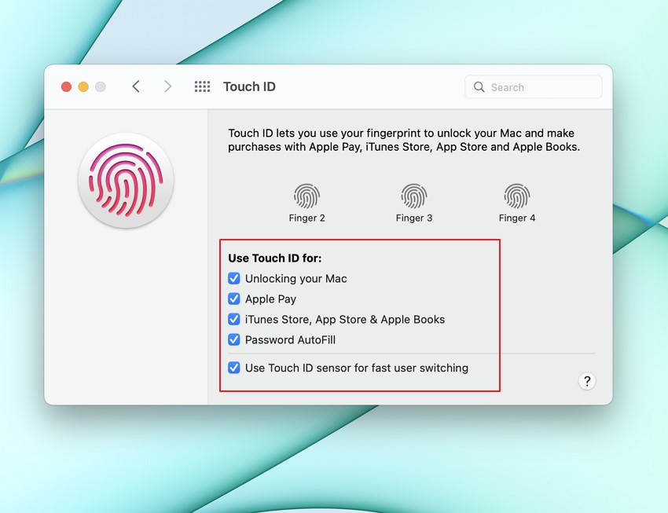Uncheck the Apple Pay option
668x513 pixels.
(x=234, y=299)
